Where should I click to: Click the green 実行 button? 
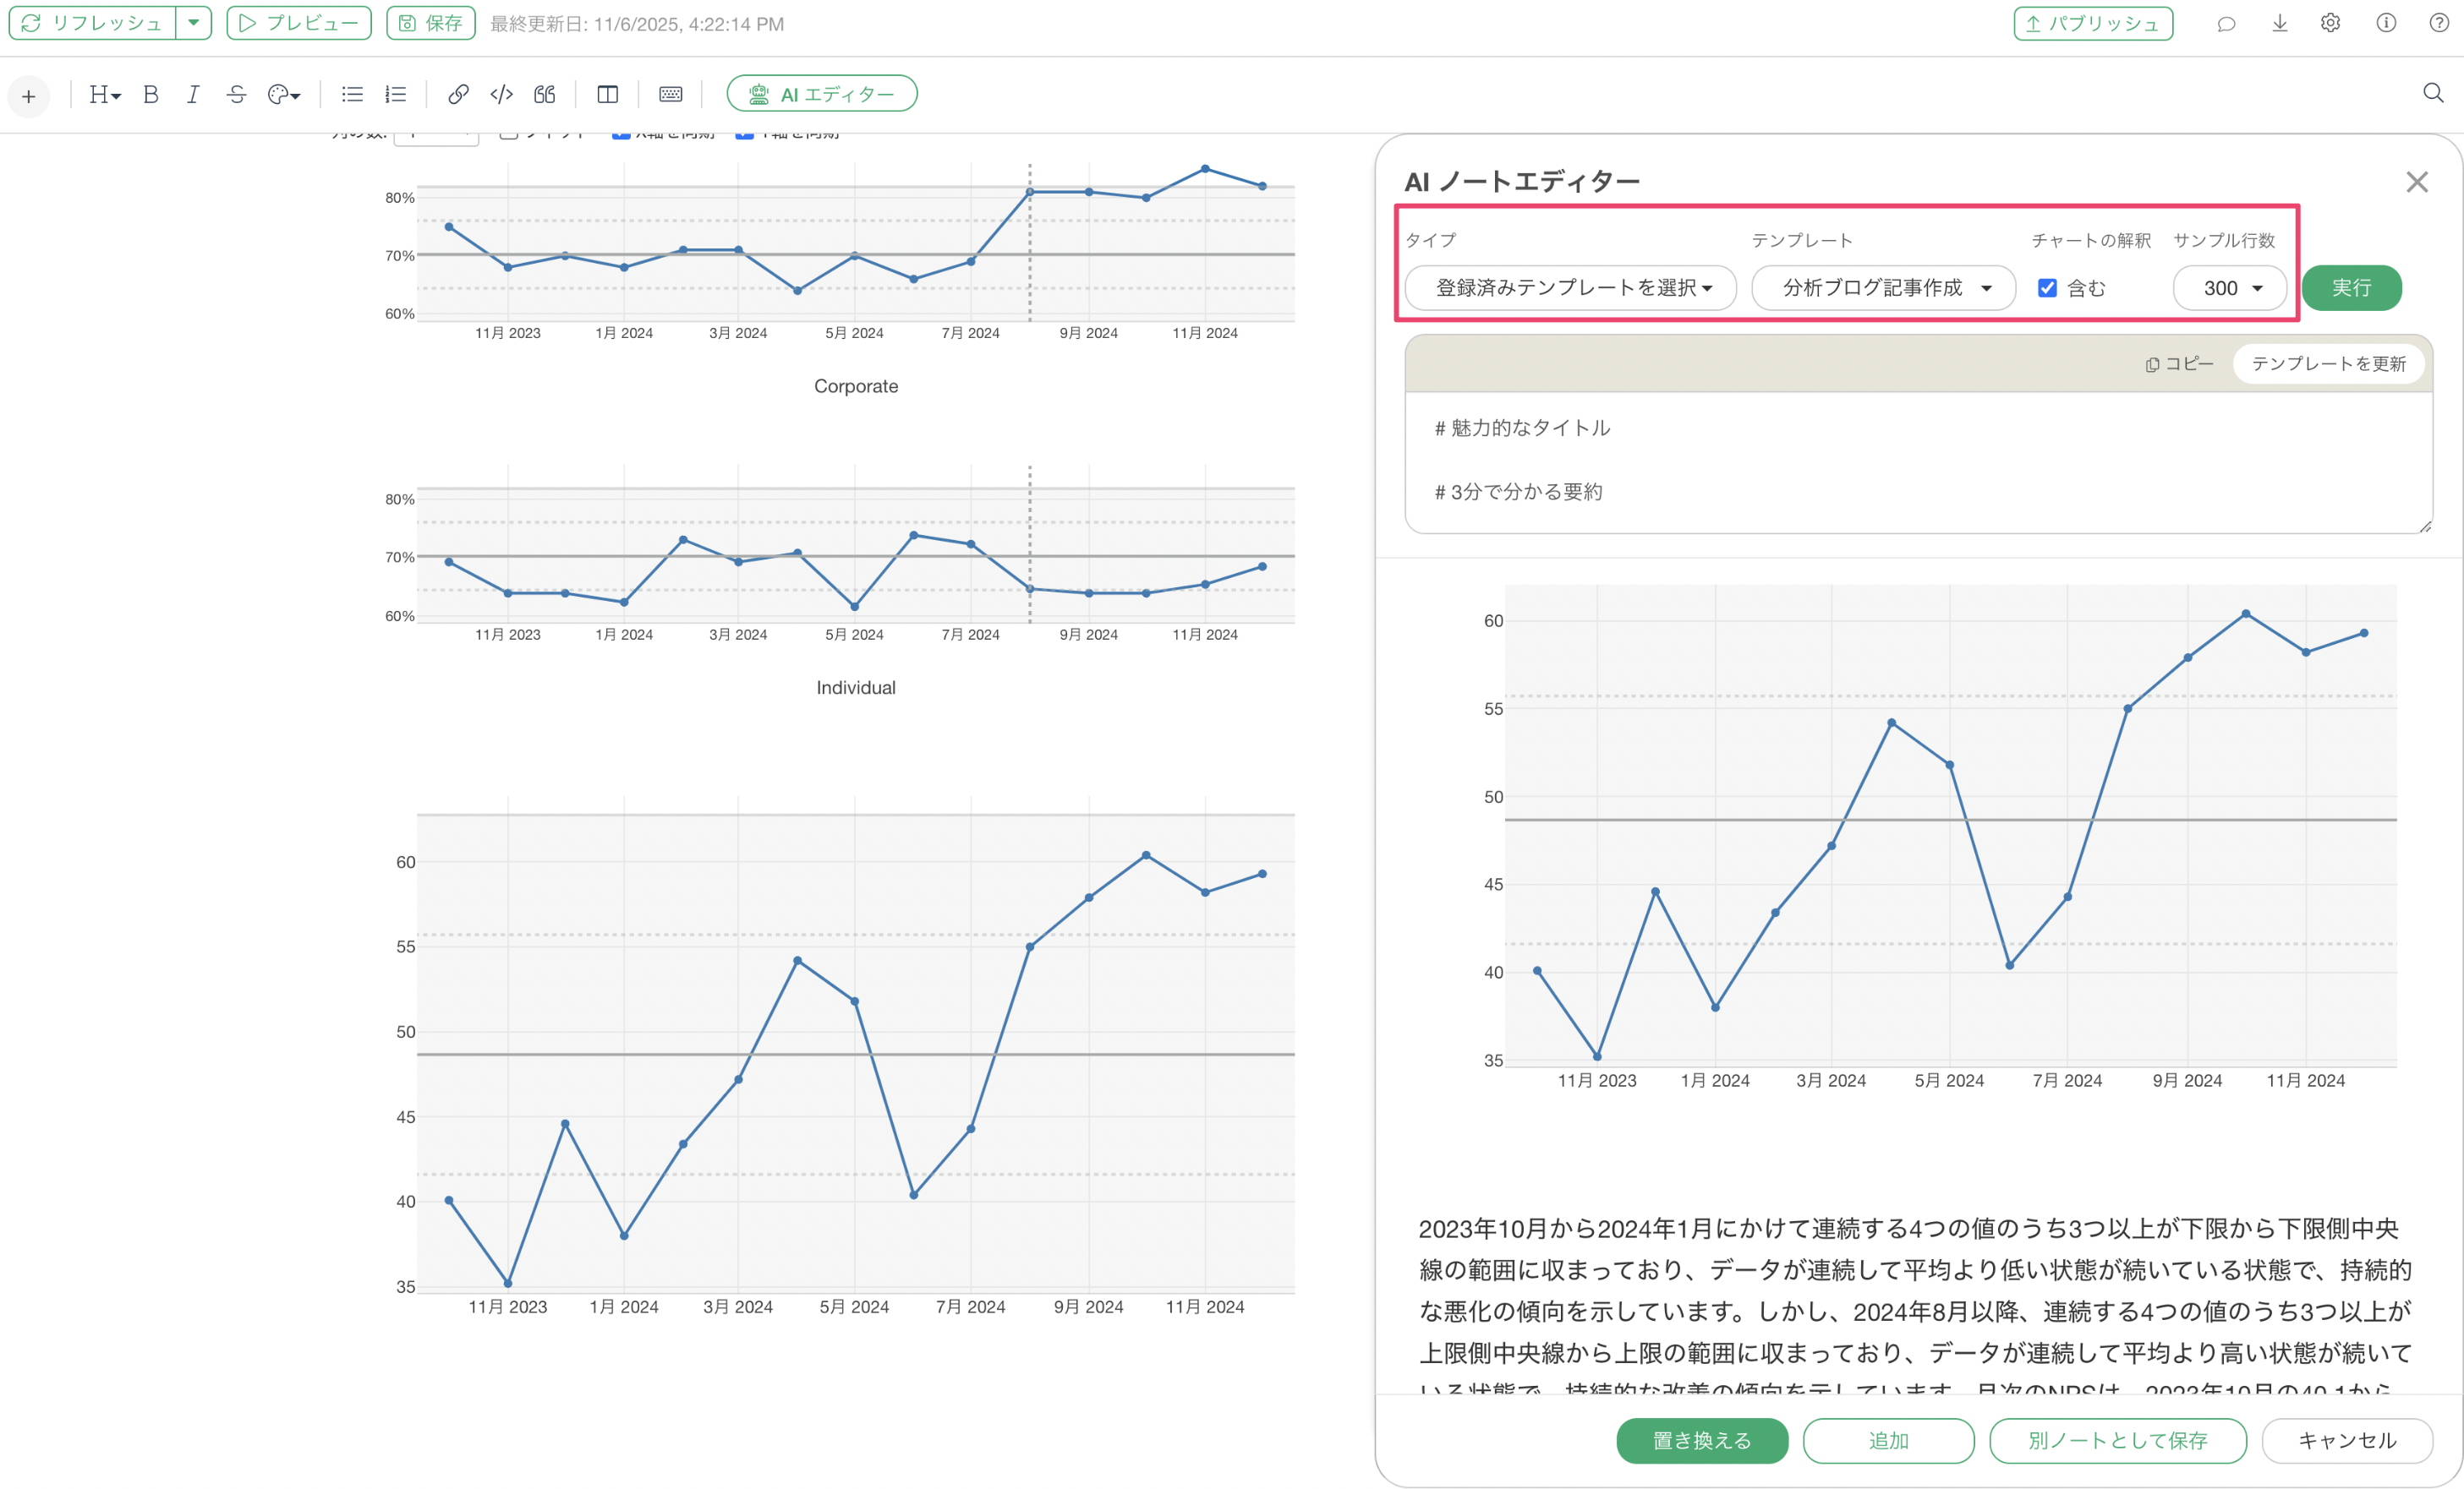click(2350, 288)
